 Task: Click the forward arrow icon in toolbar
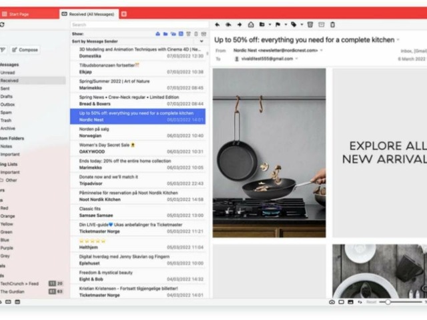[240, 25]
